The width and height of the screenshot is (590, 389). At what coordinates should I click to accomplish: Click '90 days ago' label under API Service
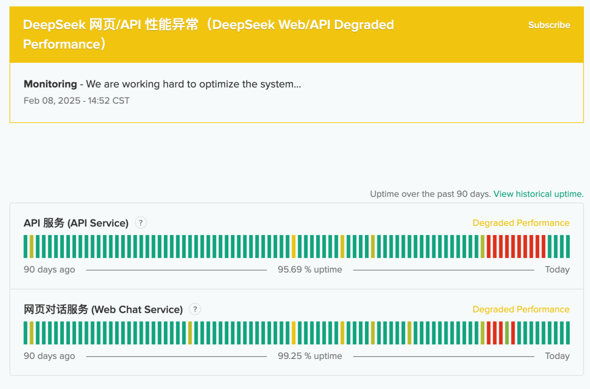click(49, 270)
